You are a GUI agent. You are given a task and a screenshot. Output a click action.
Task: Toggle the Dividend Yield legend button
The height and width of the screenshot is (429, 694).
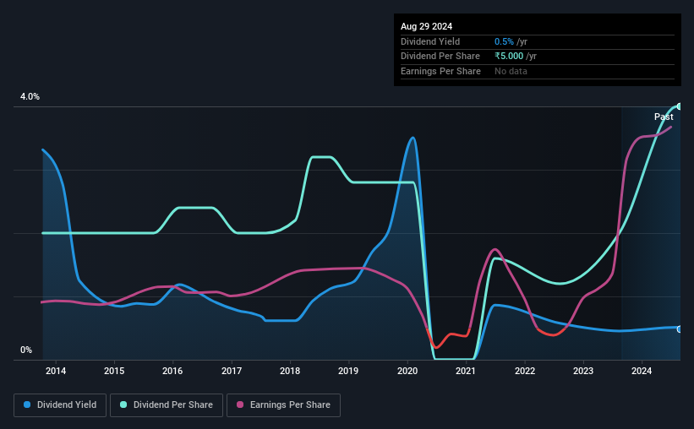tap(60, 405)
